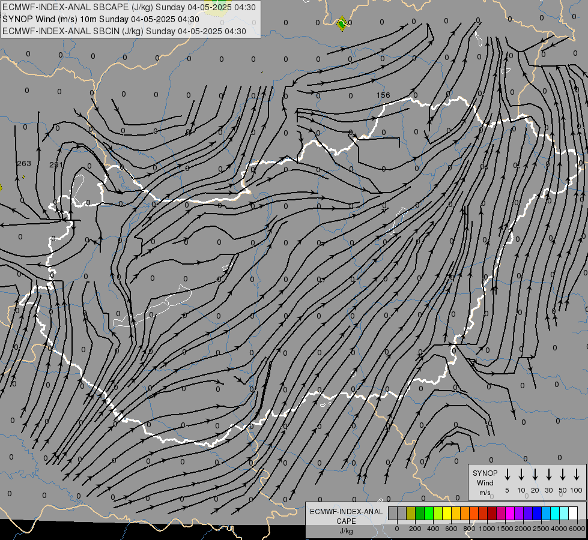Click the 400 tick label on the CAPE scale
Viewport: 588px width, 540px height.
pyautogui.click(x=433, y=529)
